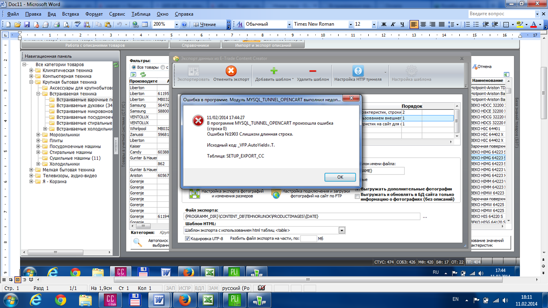Click the Start button beside the 18:11 taskbar
This screenshot has width=548, height=308.
click(x=10, y=299)
